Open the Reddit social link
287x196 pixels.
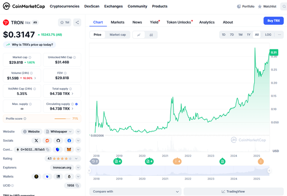point(47,141)
